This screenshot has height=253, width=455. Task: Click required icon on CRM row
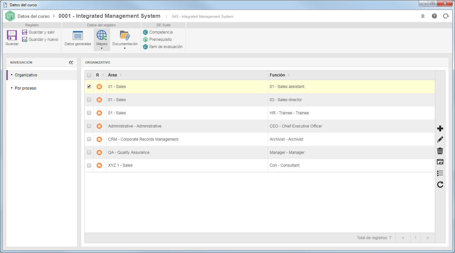tap(99, 139)
